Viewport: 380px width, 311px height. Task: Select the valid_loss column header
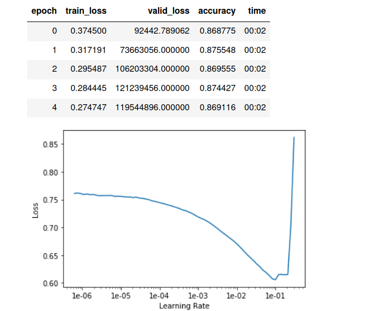point(168,11)
